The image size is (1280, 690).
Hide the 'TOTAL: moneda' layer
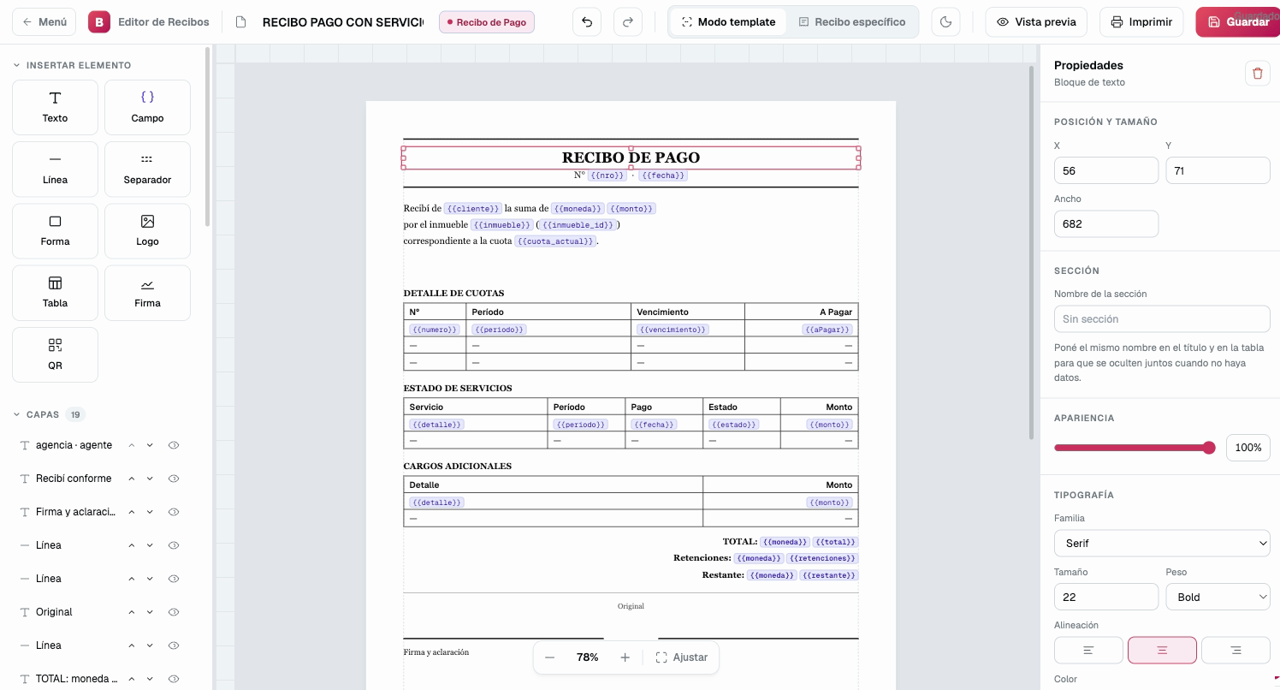click(174, 679)
